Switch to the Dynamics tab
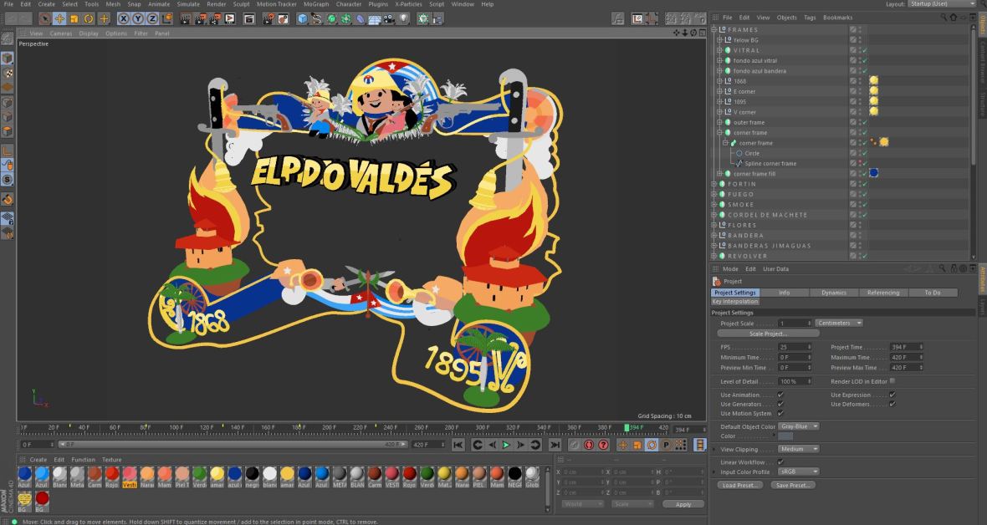Image resolution: width=987 pixels, height=525 pixels. click(x=833, y=293)
